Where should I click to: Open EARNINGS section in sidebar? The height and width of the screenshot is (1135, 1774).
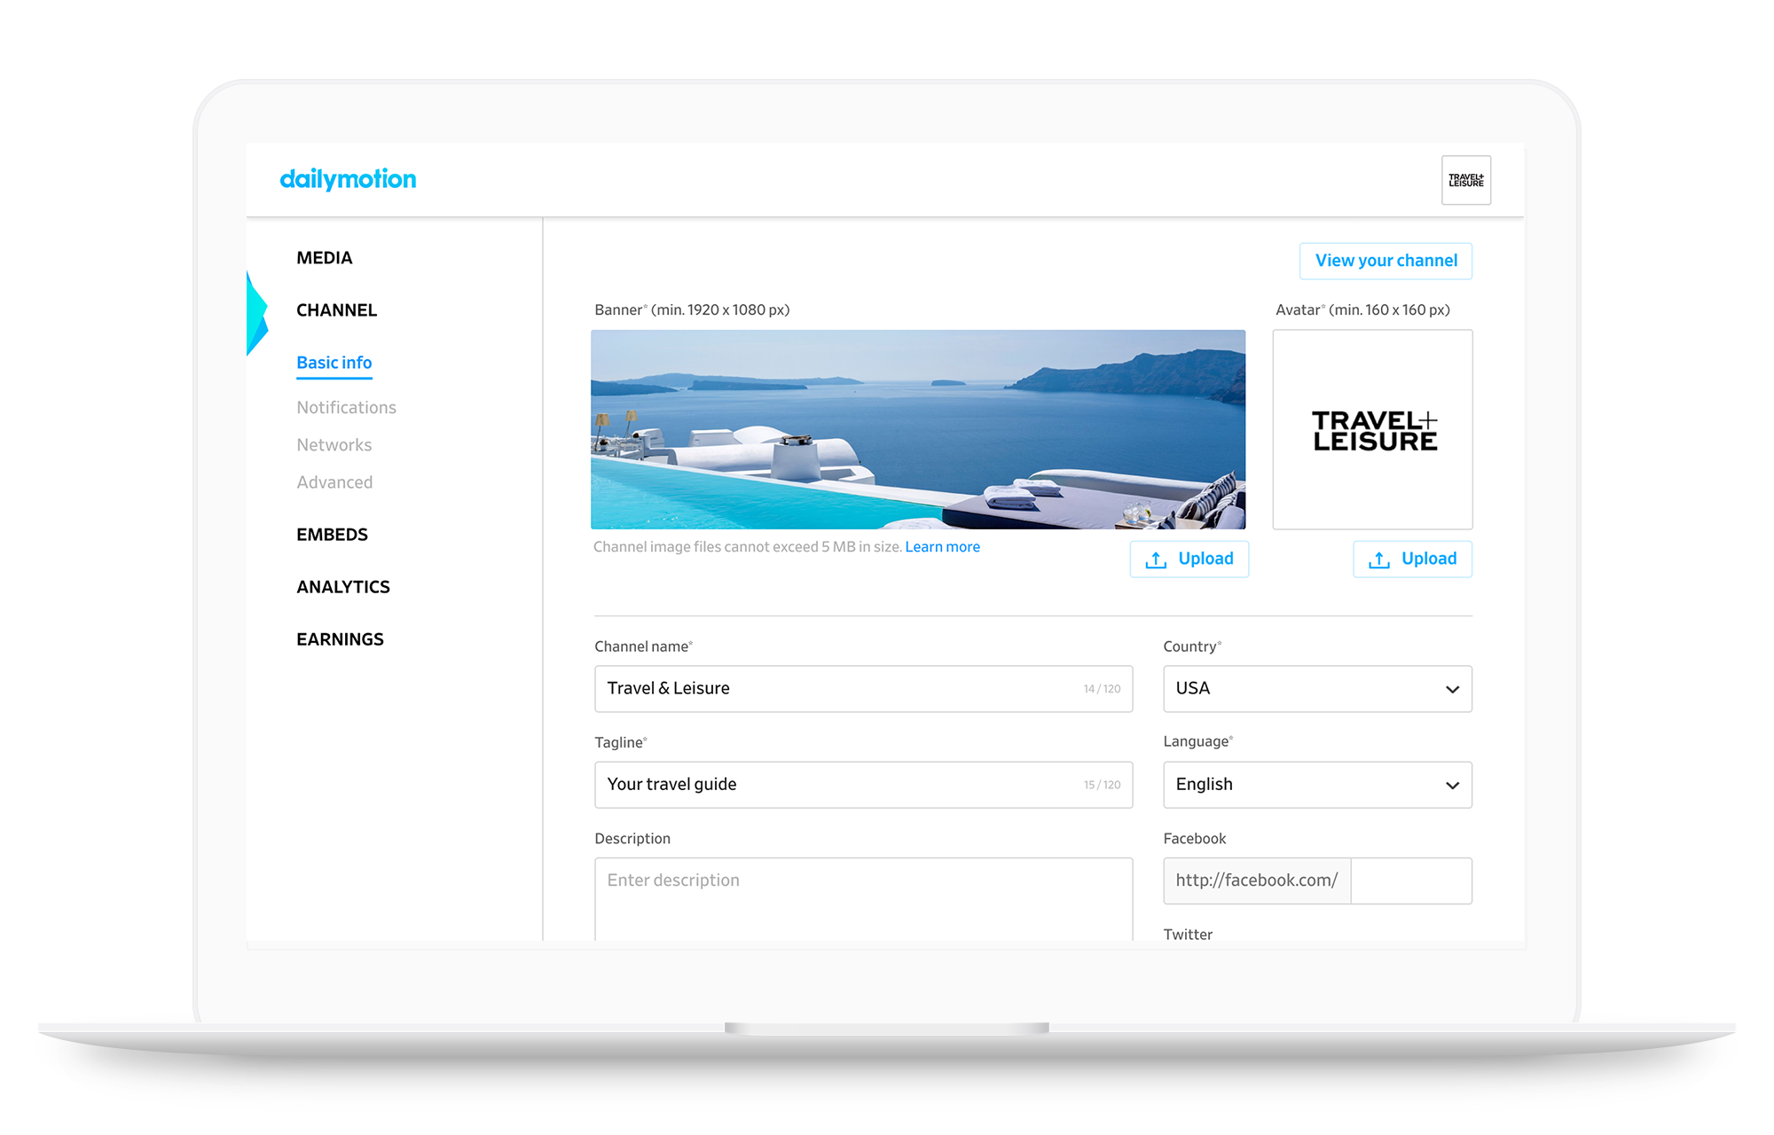tap(340, 639)
